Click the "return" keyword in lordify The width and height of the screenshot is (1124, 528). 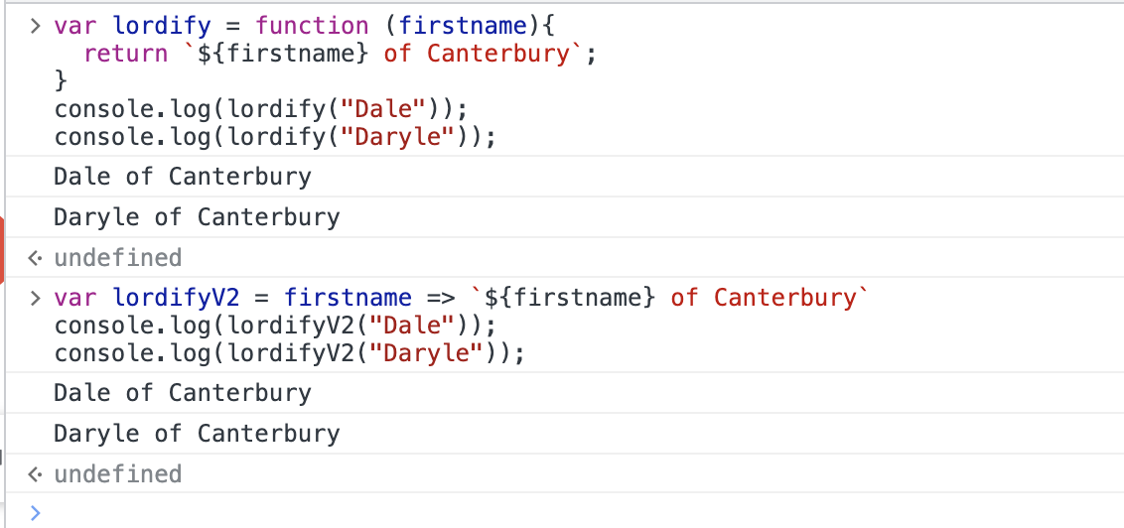click(x=126, y=54)
